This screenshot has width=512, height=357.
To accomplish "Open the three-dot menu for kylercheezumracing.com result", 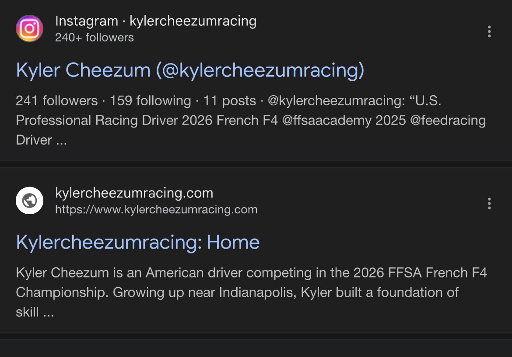I will [489, 203].
